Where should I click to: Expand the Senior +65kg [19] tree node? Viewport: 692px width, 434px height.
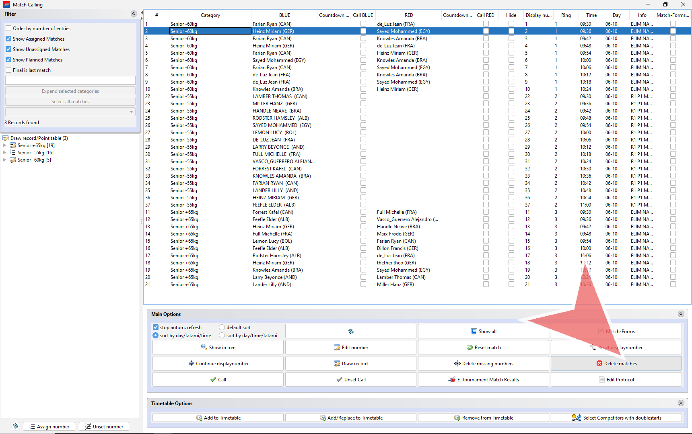tap(5, 145)
